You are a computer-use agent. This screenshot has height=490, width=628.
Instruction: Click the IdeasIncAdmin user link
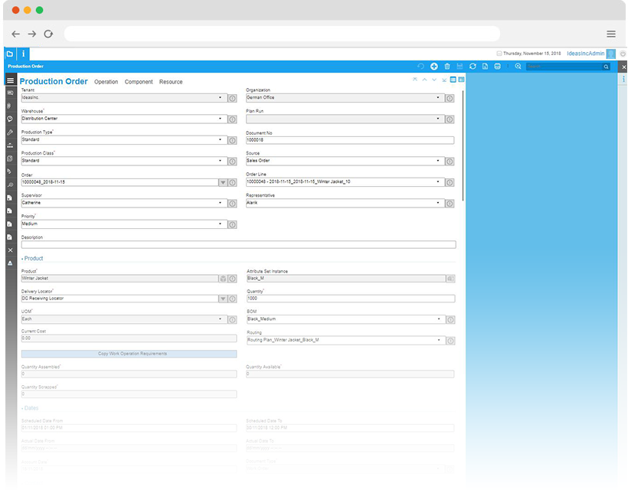coord(585,54)
